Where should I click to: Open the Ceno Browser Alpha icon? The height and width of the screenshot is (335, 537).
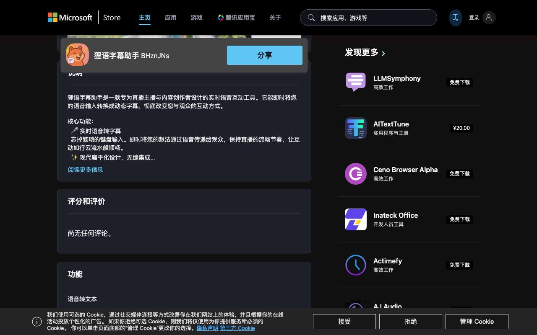[356, 173]
